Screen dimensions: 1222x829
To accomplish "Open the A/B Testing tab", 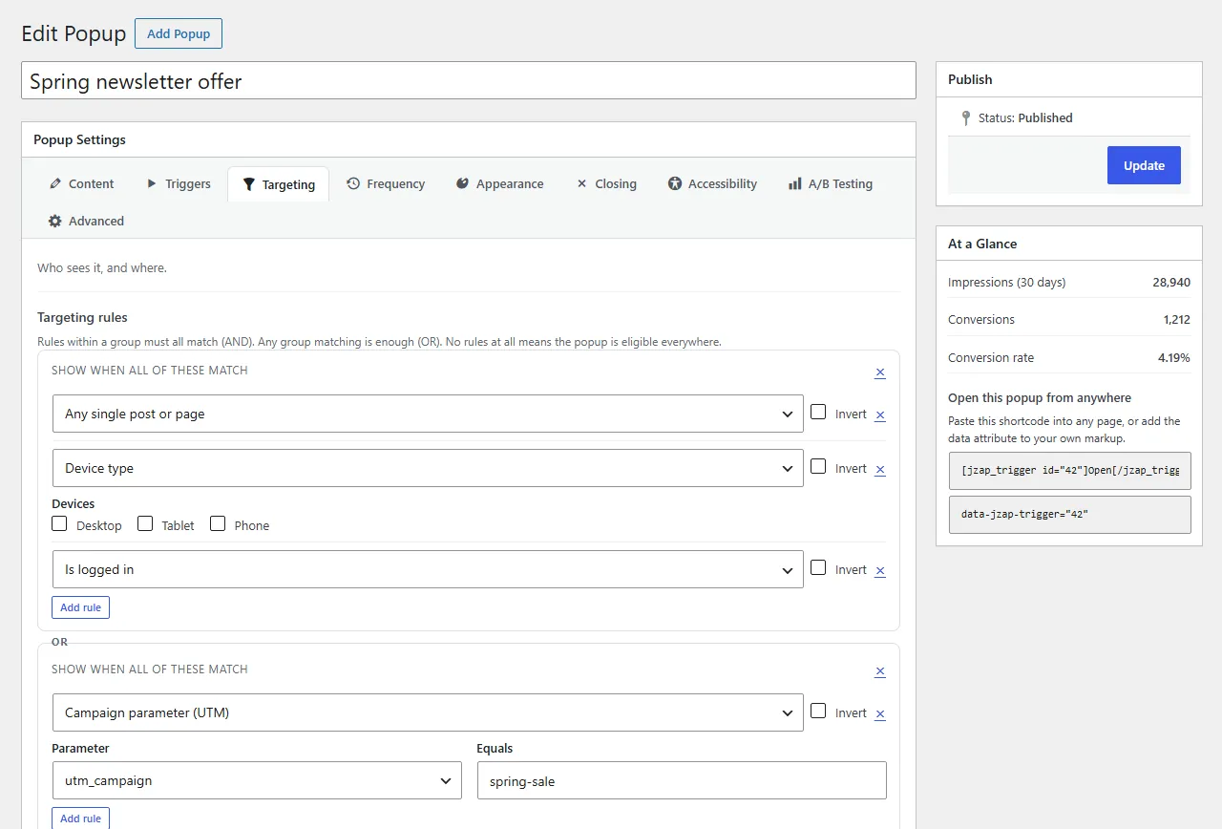I will [831, 183].
